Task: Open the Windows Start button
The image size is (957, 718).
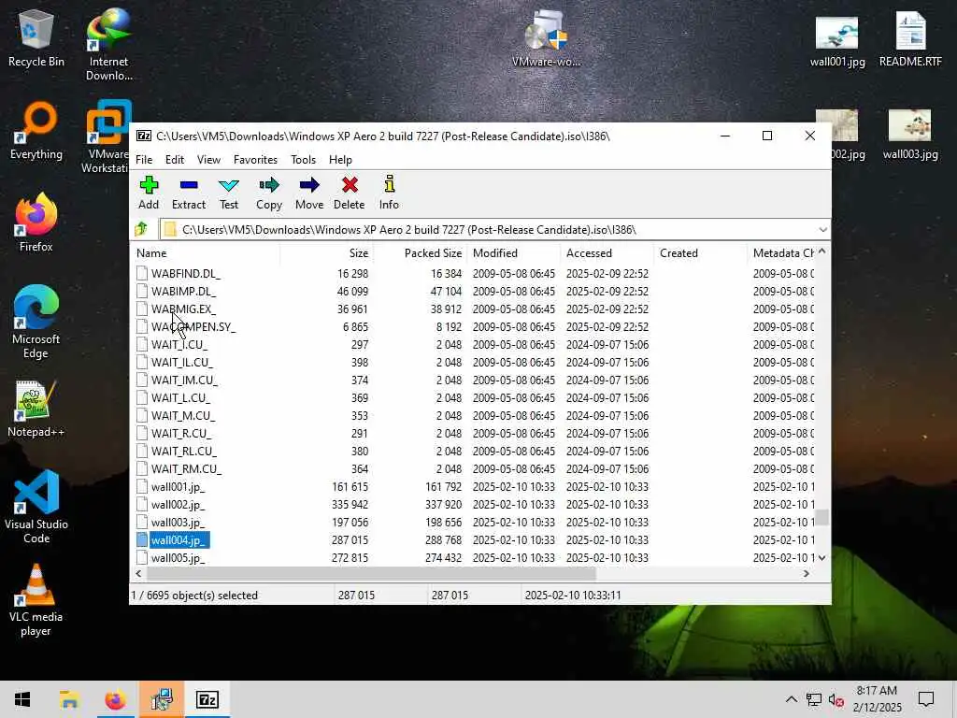Action: 22,699
